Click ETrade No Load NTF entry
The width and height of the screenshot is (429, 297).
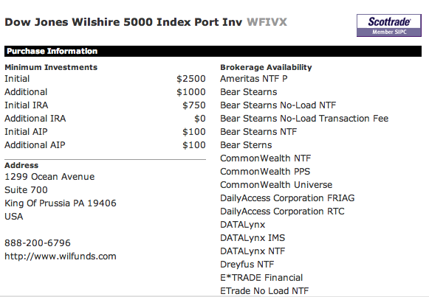(x=264, y=291)
